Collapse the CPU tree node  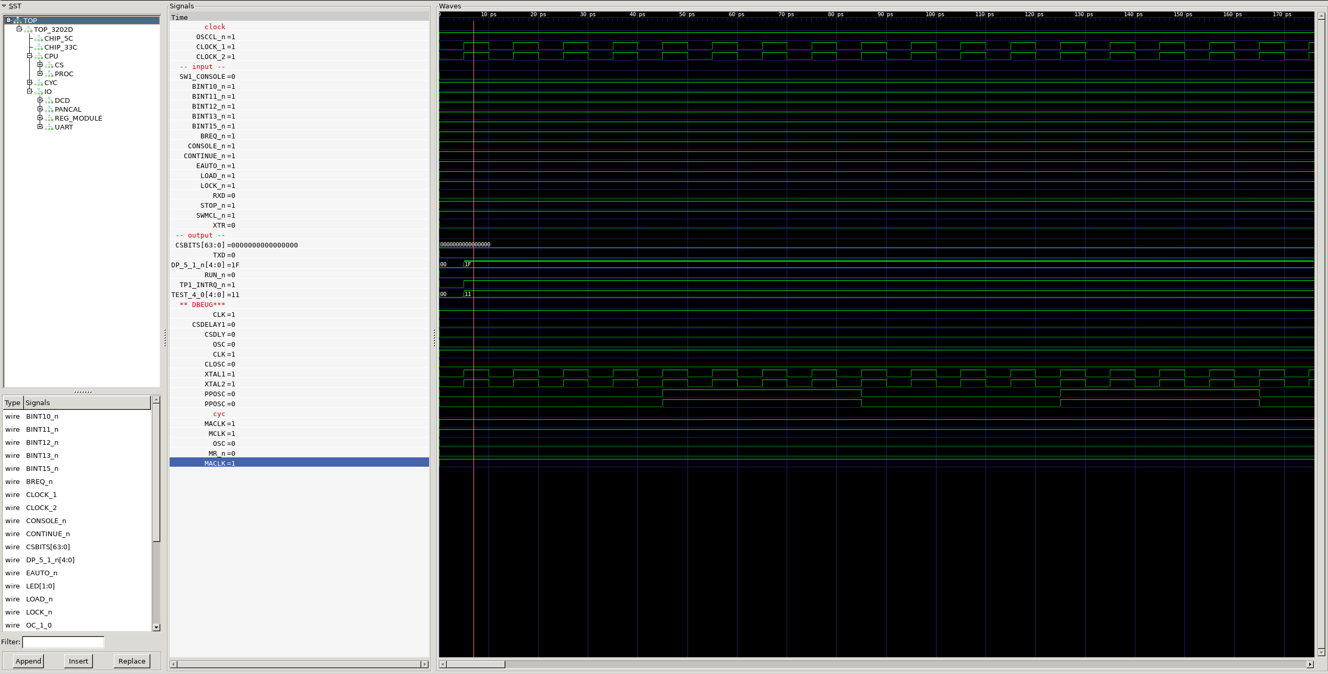(x=30, y=55)
